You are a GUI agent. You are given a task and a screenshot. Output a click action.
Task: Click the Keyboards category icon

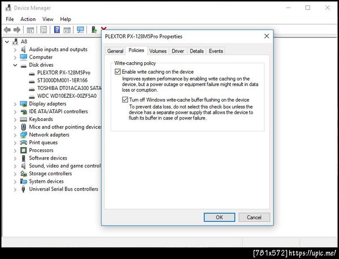[x=23, y=119]
